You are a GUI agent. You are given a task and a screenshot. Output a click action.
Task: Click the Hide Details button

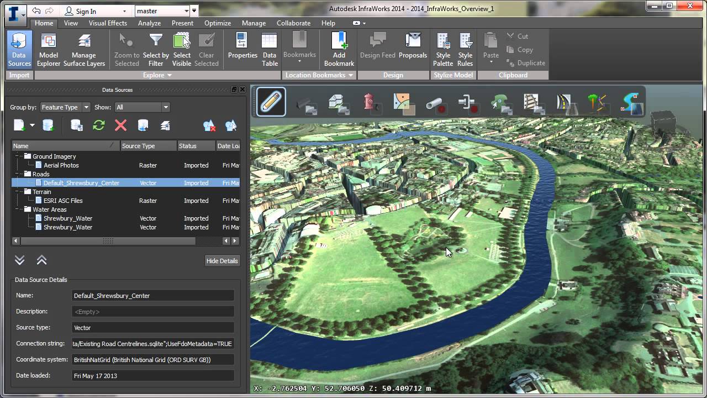tap(221, 261)
